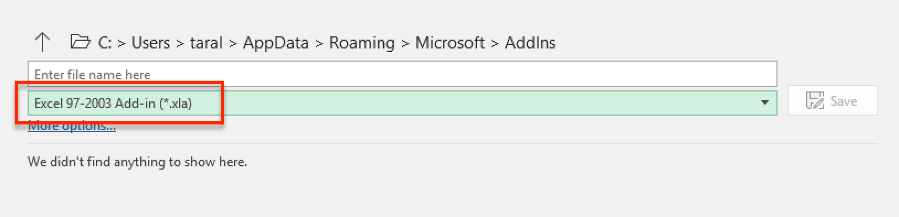The image size is (899, 217).
Task: Click the floppy disk icon on Save
Action: 815,101
